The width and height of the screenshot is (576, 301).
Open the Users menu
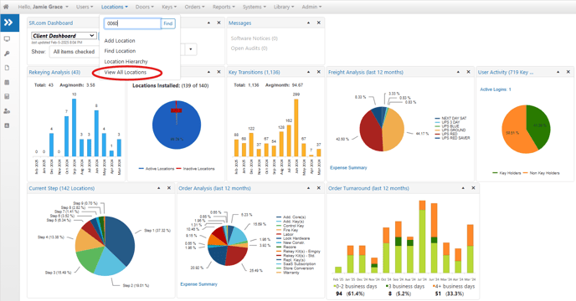[85, 7]
